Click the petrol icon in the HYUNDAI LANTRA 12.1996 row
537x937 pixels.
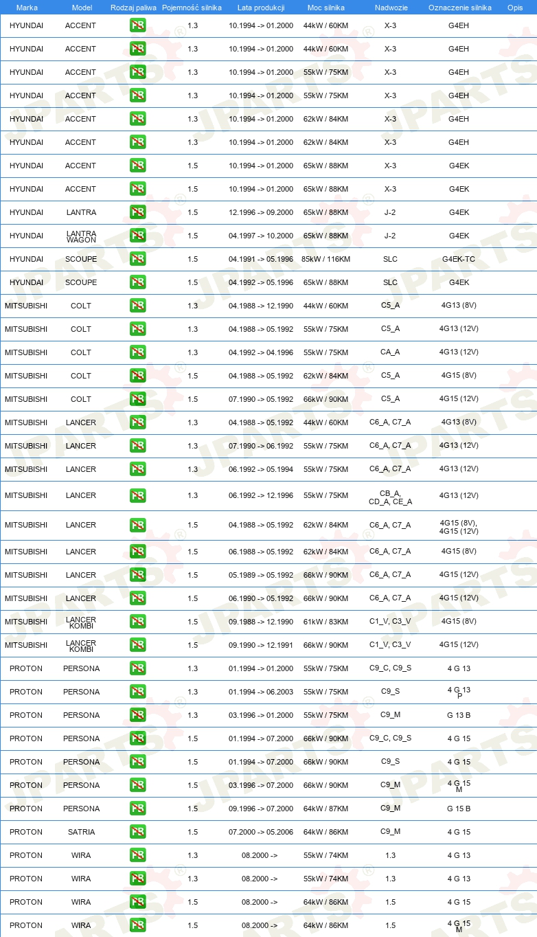137,212
